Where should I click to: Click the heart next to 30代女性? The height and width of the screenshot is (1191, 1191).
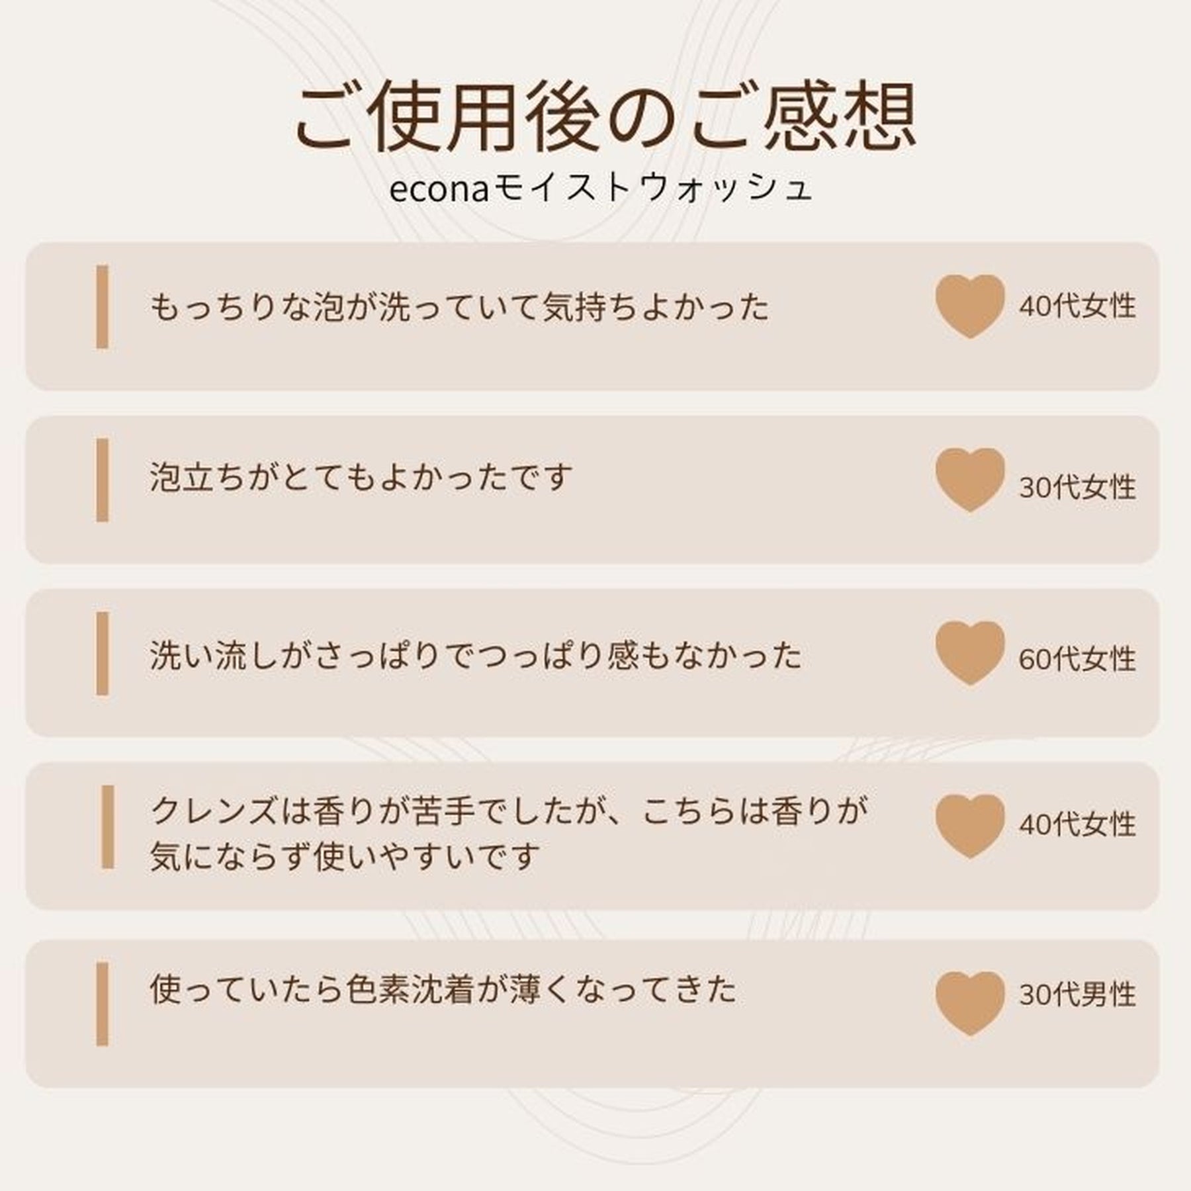(x=970, y=479)
